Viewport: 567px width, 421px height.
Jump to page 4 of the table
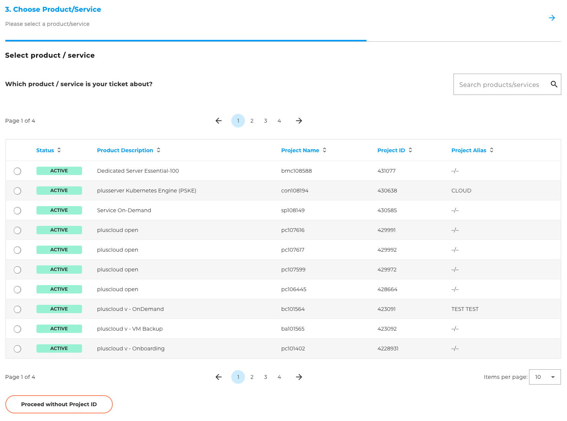click(x=279, y=121)
